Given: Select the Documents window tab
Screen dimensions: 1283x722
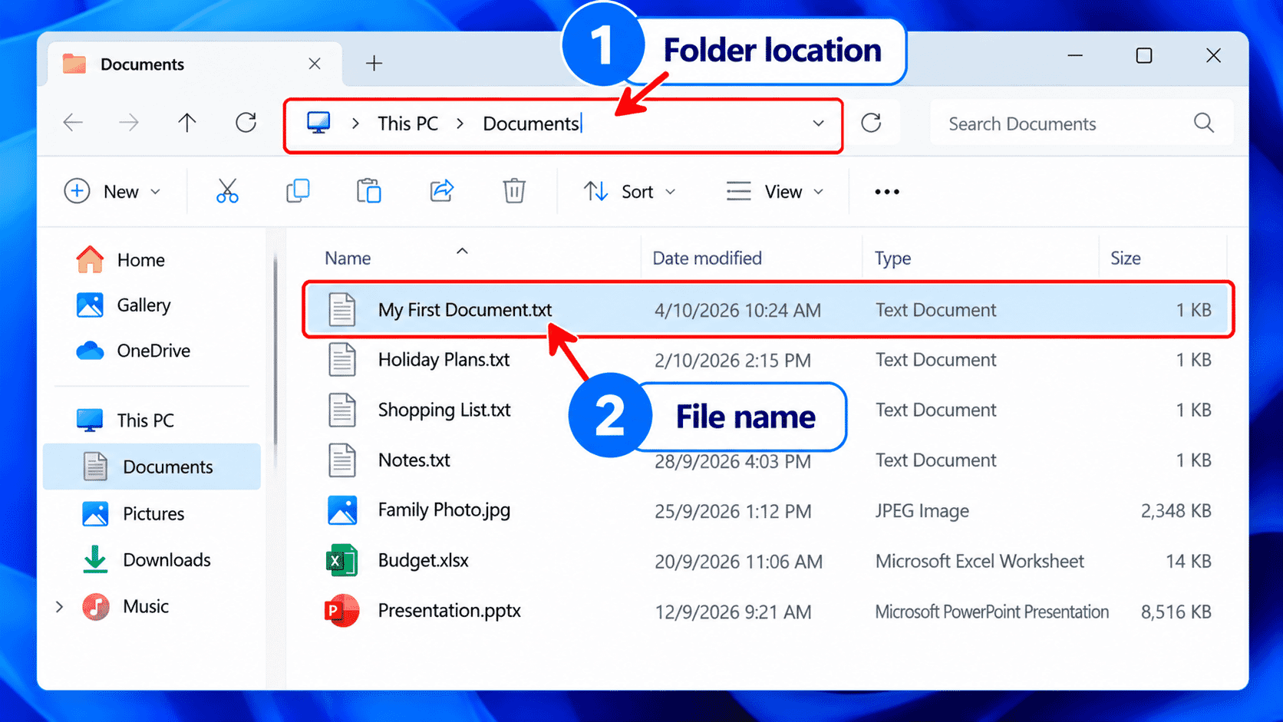Looking at the screenshot, I should [x=196, y=64].
